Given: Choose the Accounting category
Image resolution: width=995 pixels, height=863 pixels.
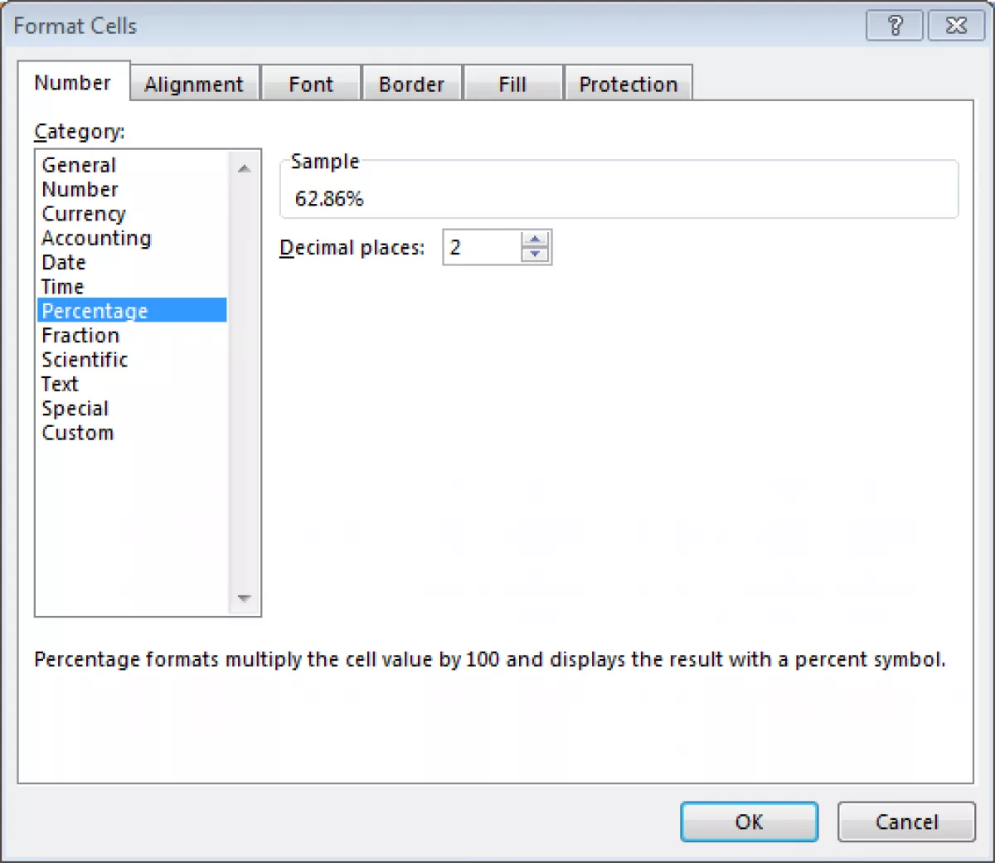Looking at the screenshot, I should 132,238.
